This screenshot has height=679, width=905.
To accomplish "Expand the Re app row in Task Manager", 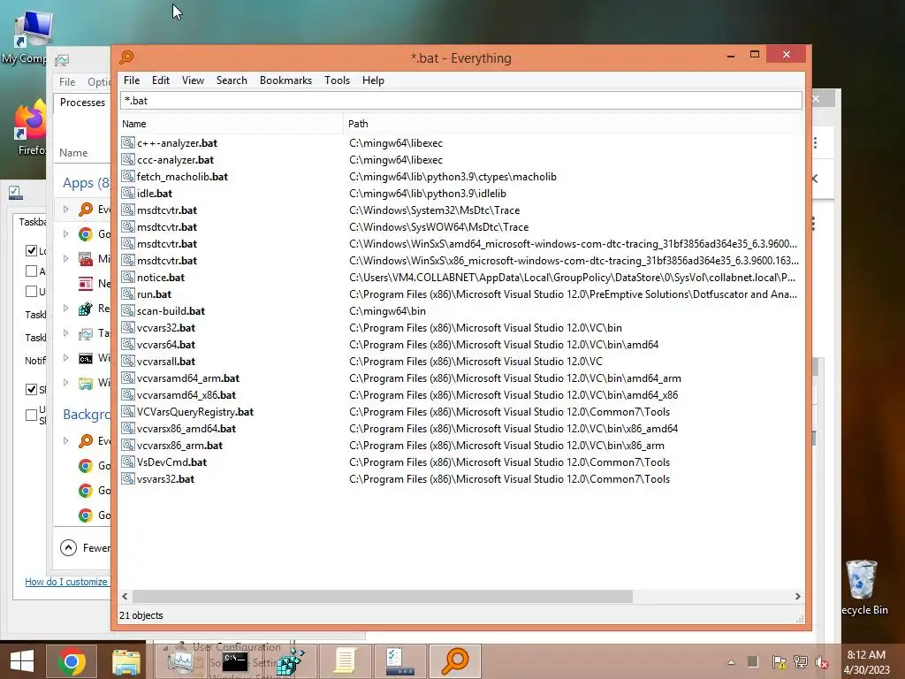I will click(65, 309).
